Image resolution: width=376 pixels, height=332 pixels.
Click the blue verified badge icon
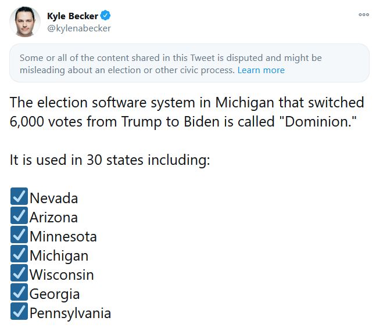point(105,15)
